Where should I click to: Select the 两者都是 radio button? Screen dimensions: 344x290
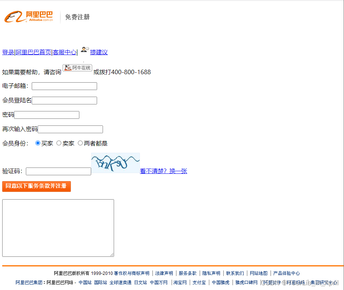click(80, 143)
